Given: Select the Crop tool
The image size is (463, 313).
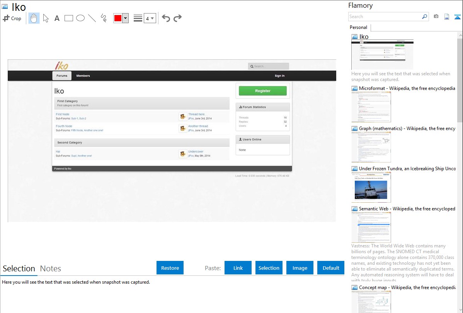Looking at the screenshot, I should coord(12,18).
